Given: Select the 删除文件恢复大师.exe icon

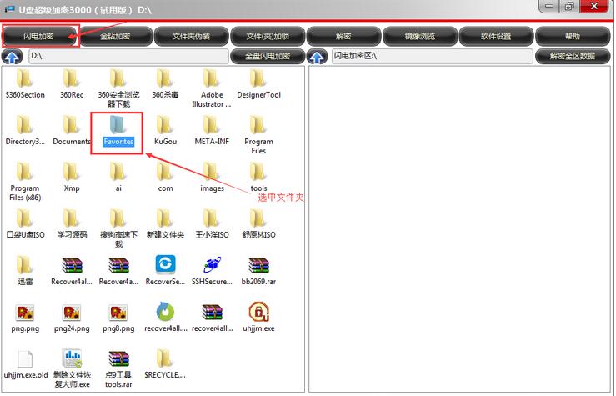Looking at the screenshot, I should coord(72,359).
